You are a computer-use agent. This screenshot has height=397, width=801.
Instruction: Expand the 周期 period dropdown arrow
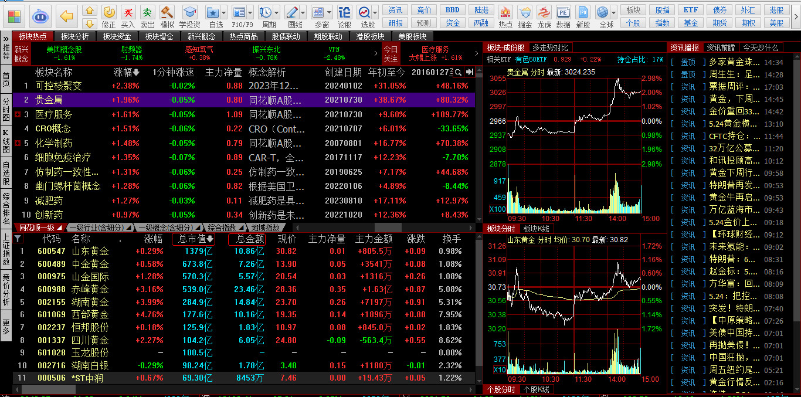pyautogui.click(x=276, y=12)
